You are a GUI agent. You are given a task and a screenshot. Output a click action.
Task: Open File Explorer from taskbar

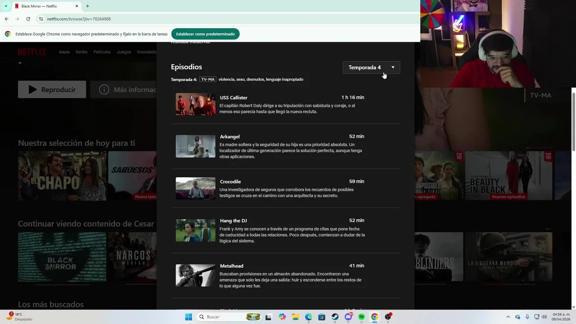pyautogui.click(x=295, y=317)
